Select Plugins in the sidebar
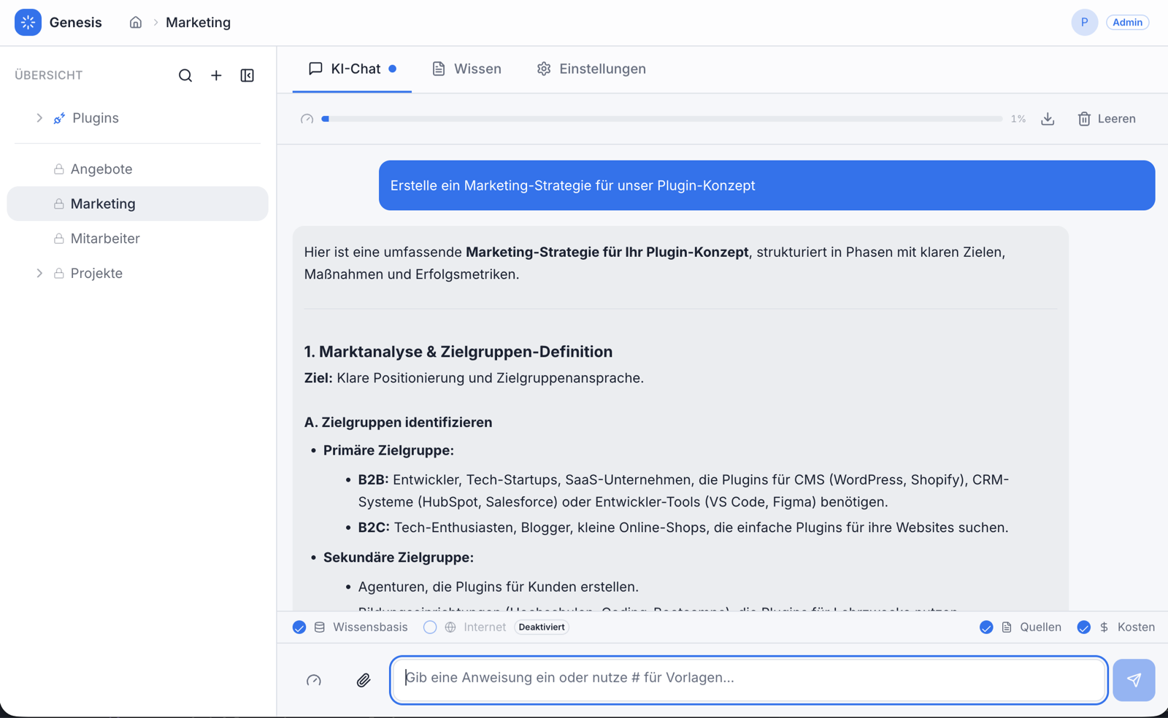This screenshot has width=1168, height=718. point(137,118)
